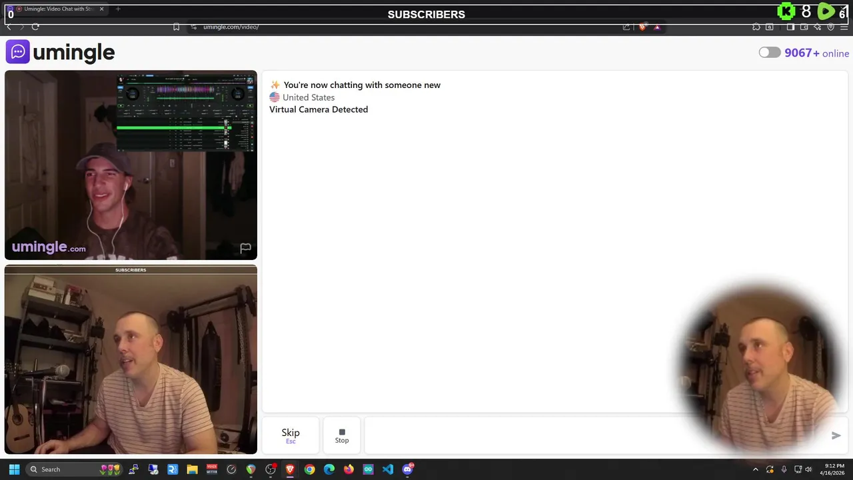The image size is (853, 480).
Task: Go back using browser back arrow
Action: [9, 27]
